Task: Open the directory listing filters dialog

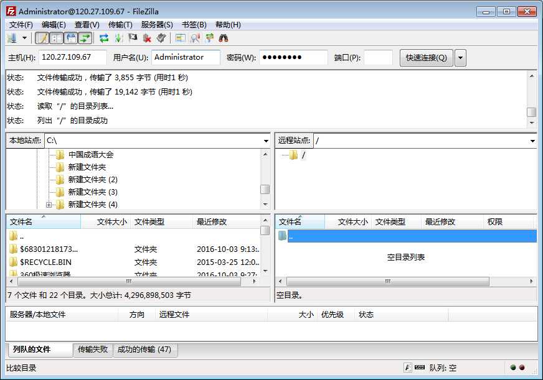Action: [180, 38]
